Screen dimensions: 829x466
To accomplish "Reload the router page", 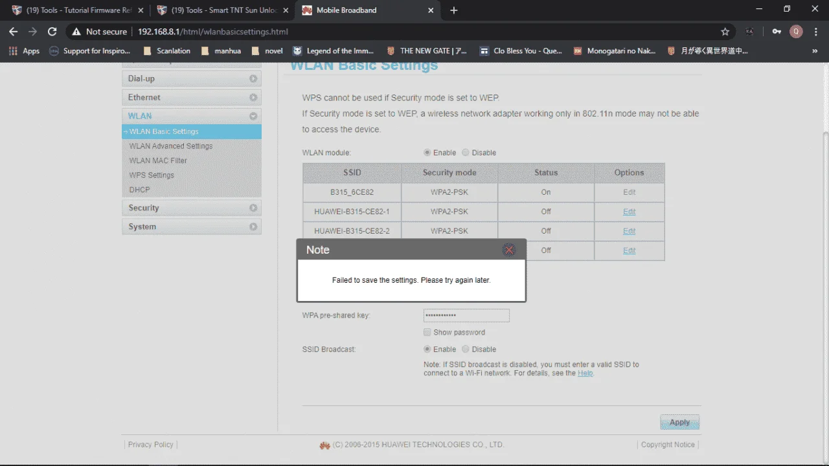I will tap(52, 31).
